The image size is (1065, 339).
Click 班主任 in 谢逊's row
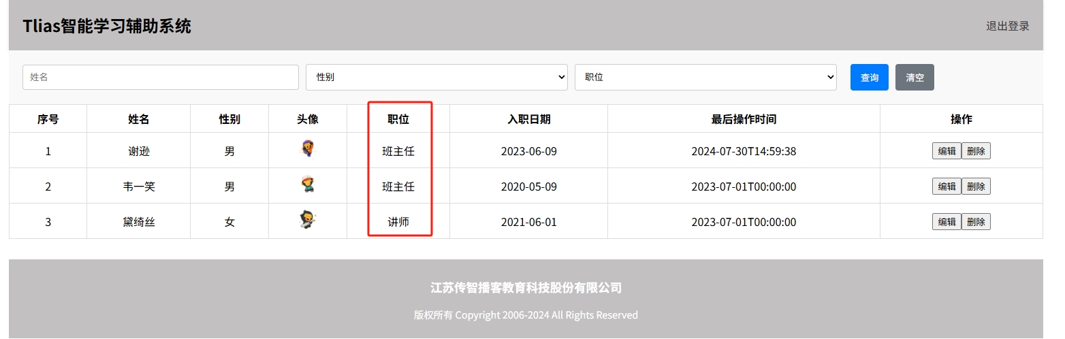click(398, 151)
